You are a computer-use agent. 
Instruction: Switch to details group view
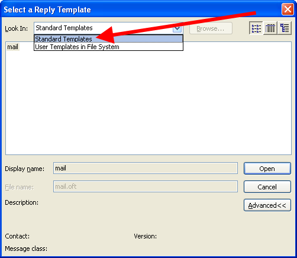coord(285,28)
